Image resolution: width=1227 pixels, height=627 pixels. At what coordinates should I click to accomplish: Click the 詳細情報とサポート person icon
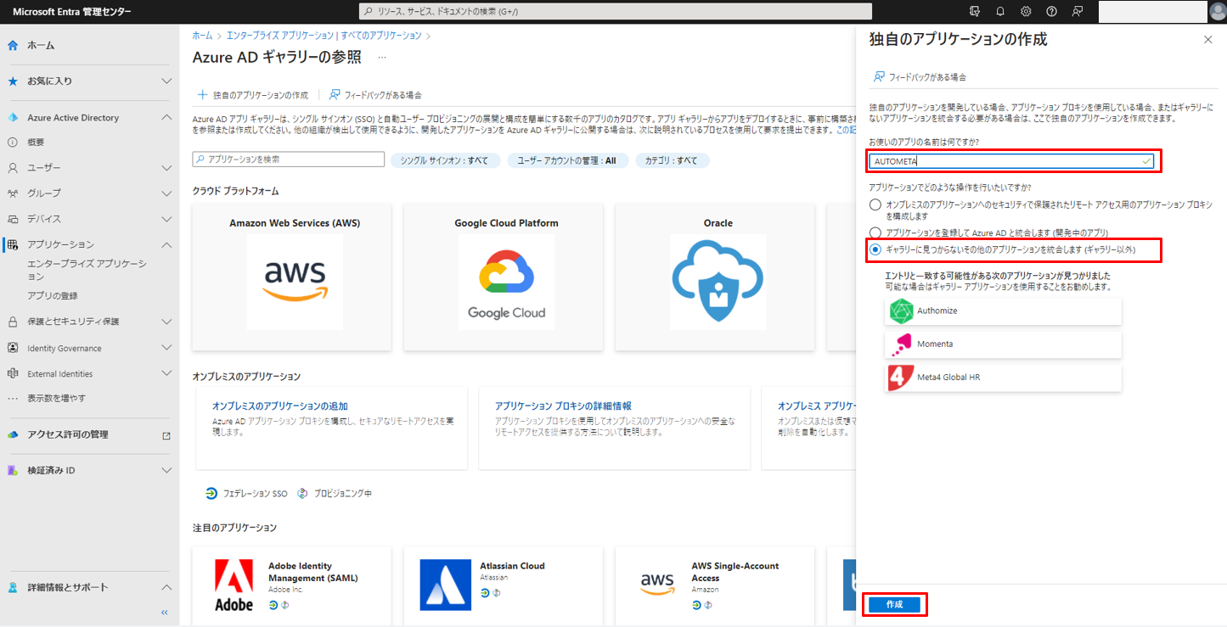click(x=13, y=587)
